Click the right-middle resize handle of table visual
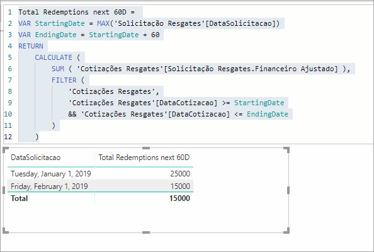Screen dimensions: 374x252 pyautogui.click(x=288, y=190)
